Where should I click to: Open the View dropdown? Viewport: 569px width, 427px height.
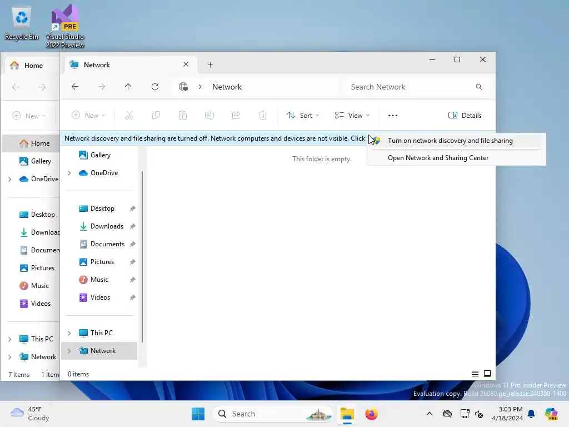[x=352, y=116]
